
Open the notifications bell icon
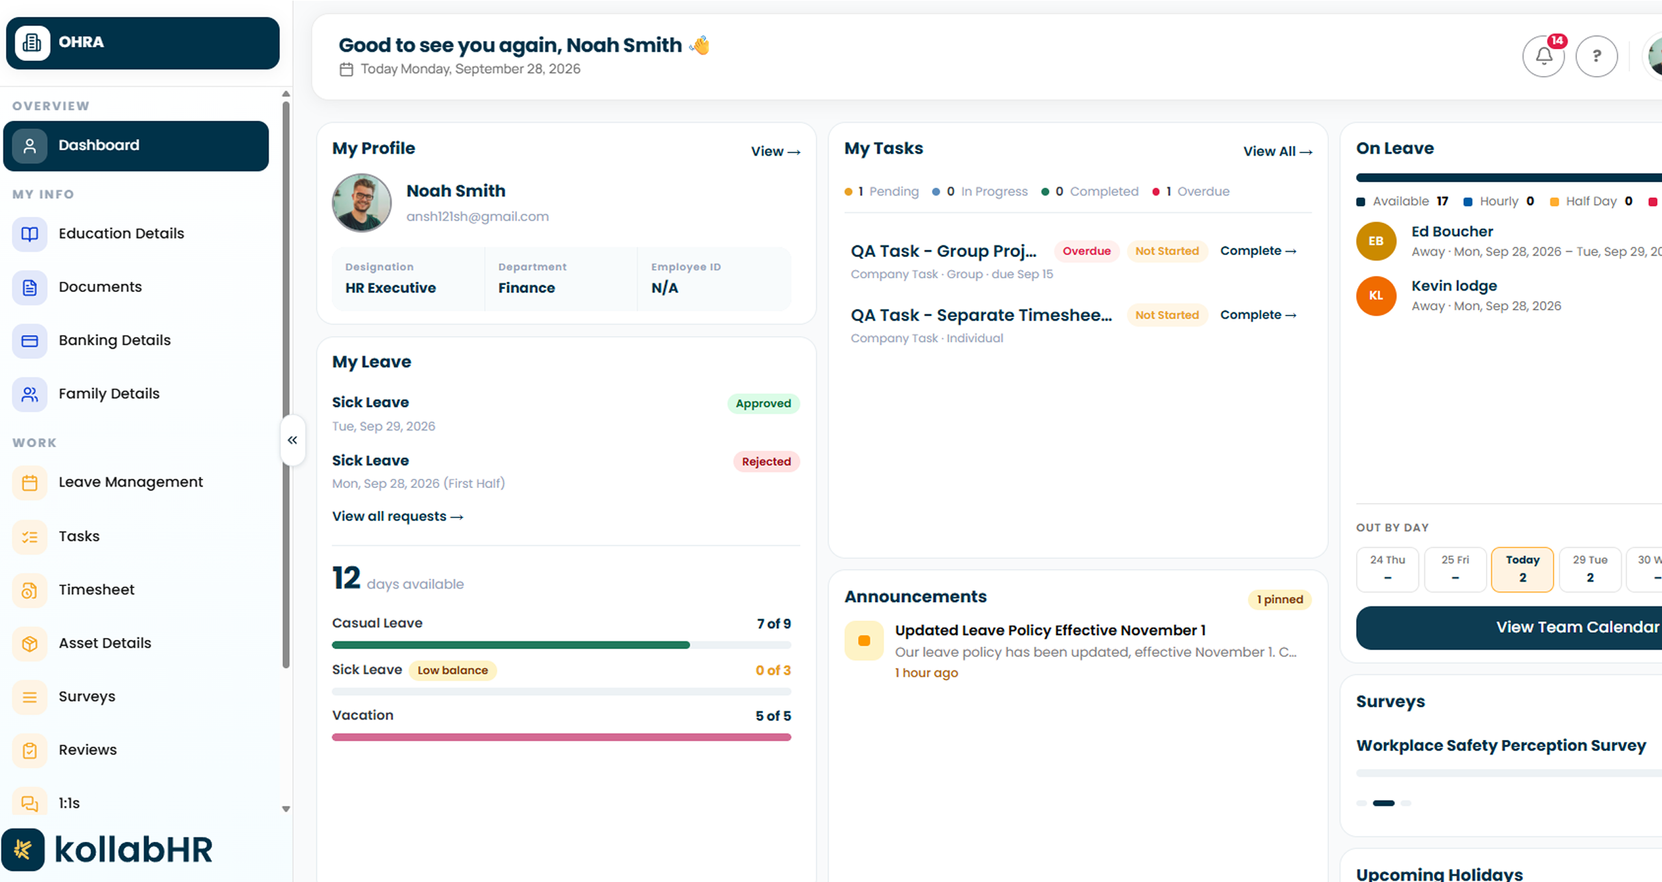[1543, 56]
